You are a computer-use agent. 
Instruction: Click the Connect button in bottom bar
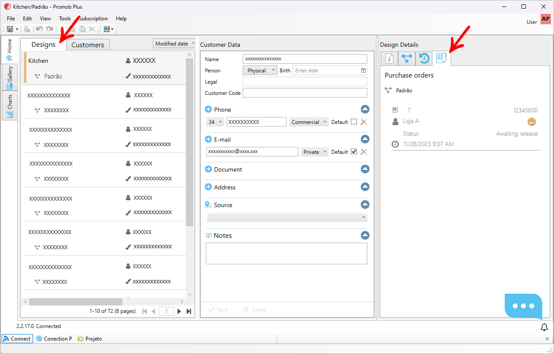(17, 339)
